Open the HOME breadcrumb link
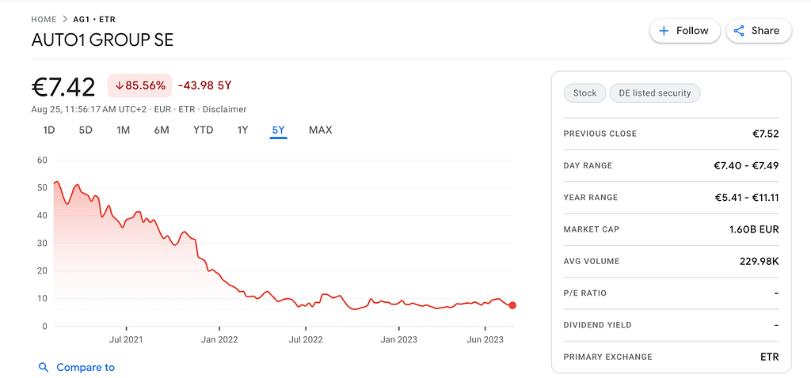811x378 pixels. pos(44,20)
